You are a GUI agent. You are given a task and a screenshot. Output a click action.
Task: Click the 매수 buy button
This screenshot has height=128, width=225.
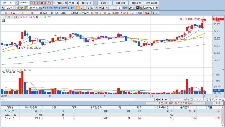point(147,13)
